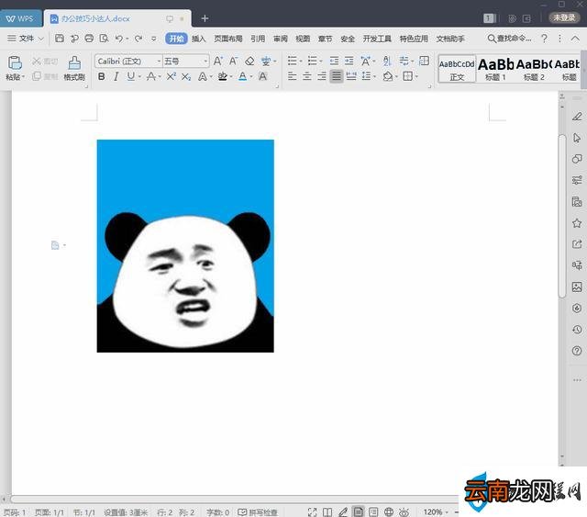The height and width of the screenshot is (517, 587).
Task: Open the 页面布局 ribbon tab
Action: pos(228,39)
